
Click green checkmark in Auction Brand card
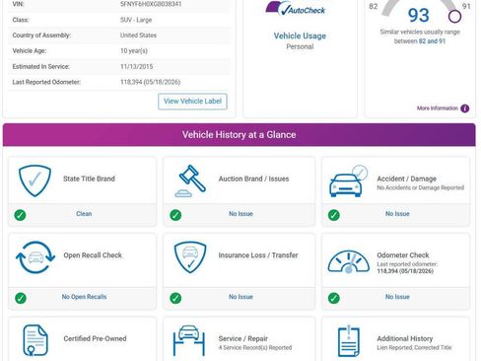[175, 215]
